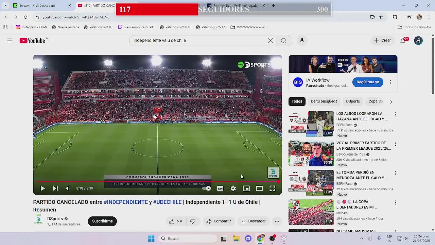Show more filter chips arrow
435x245 pixels.
pyautogui.click(x=391, y=102)
